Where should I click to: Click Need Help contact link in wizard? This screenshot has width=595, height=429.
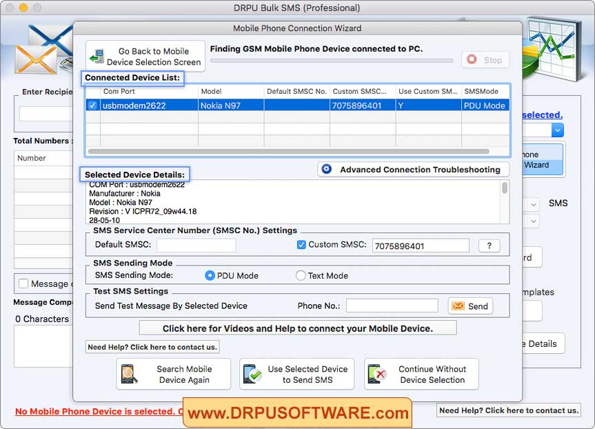(152, 347)
